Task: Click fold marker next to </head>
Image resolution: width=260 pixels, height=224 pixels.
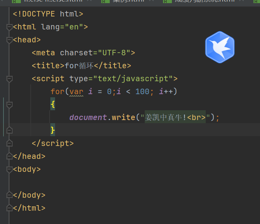Action: 9,156
